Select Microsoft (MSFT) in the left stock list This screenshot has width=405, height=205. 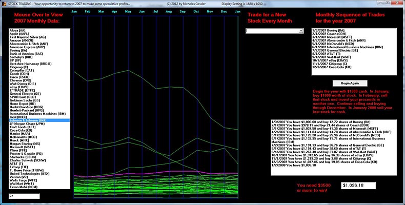coord(39,147)
